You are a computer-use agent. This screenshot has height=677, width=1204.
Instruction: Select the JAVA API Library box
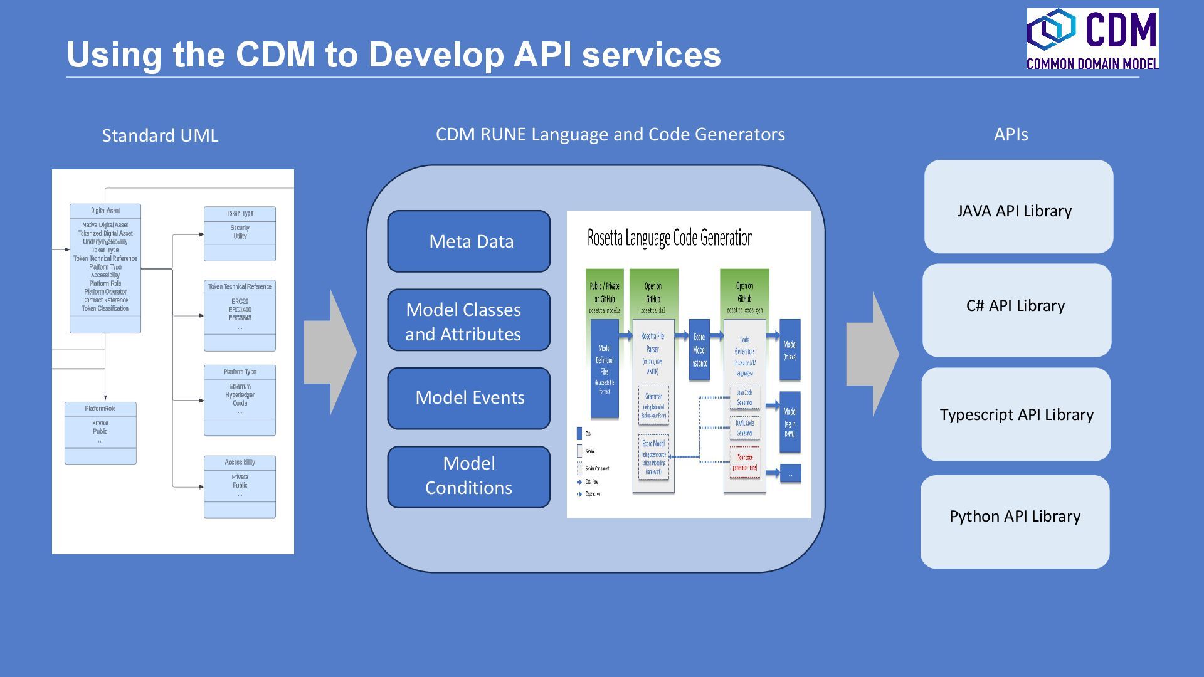tap(1018, 207)
